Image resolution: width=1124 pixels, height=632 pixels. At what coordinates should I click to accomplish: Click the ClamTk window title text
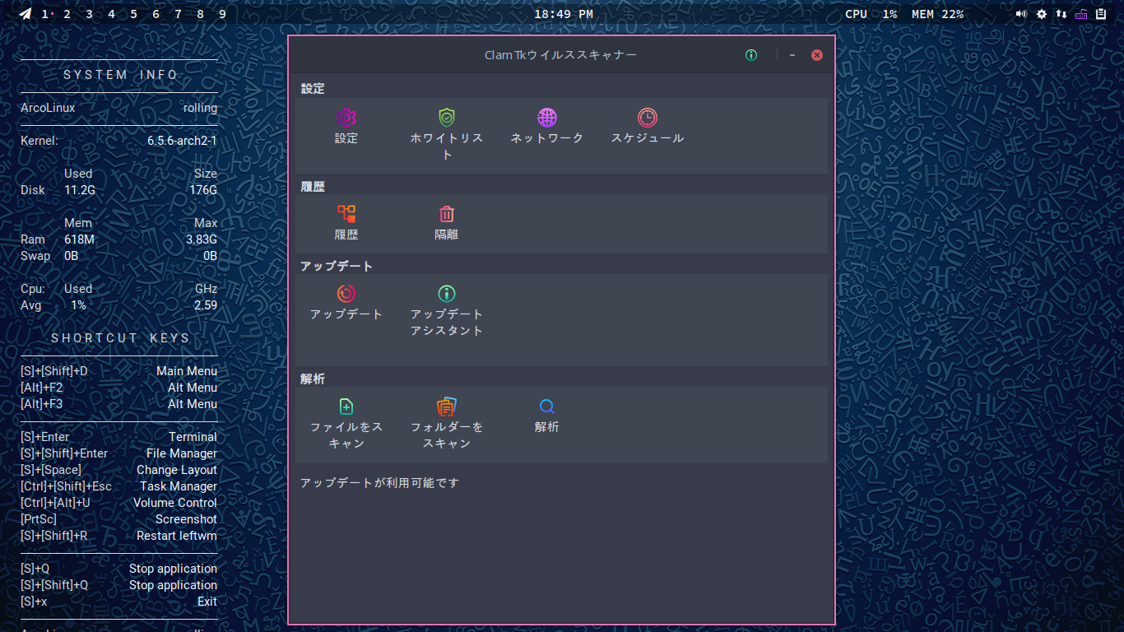(560, 55)
